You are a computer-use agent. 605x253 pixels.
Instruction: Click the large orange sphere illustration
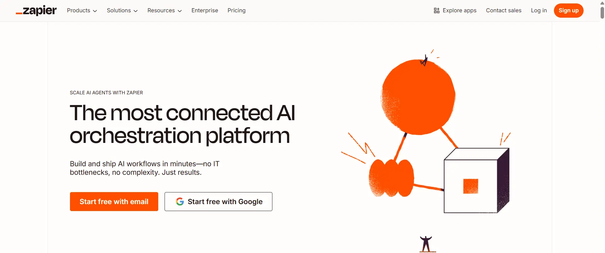[418, 97]
